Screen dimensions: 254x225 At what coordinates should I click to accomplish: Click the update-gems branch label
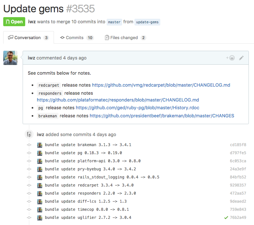(147, 22)
